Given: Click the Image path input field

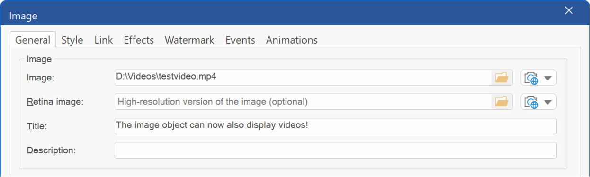Looking at the screenshot, I should [x=303, y=78].
